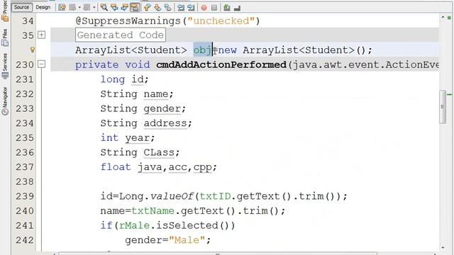
Task: Click the Back navigation toolbar icon
Action: pyautogui.click(x=72, y=8)
